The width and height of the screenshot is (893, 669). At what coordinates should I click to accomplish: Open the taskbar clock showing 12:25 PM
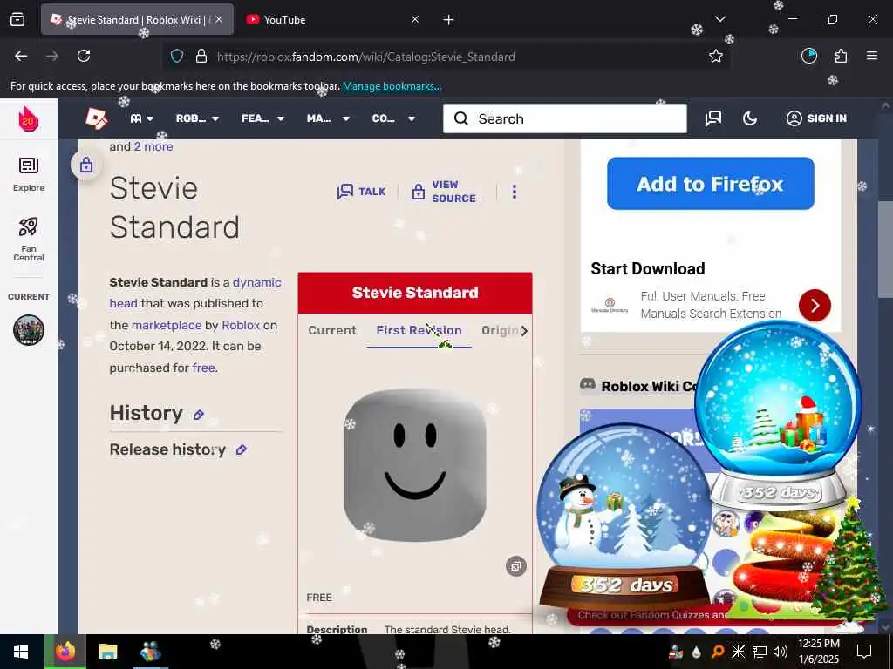[818, 652]
